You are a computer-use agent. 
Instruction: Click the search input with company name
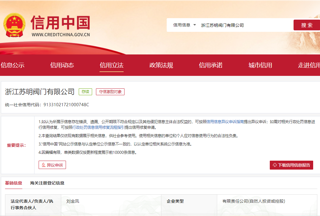point(244,25)
